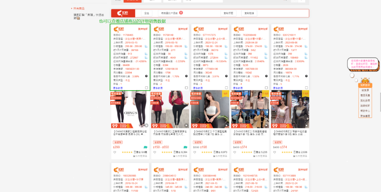Click price trend chart icon for product 2098434512
Screen dimensions: 381x192
pyautogui.click(x=186, y=187)
